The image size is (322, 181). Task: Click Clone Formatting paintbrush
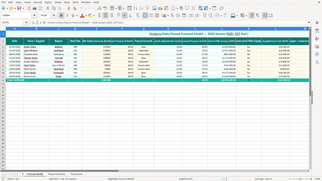[x=69, y=8]
